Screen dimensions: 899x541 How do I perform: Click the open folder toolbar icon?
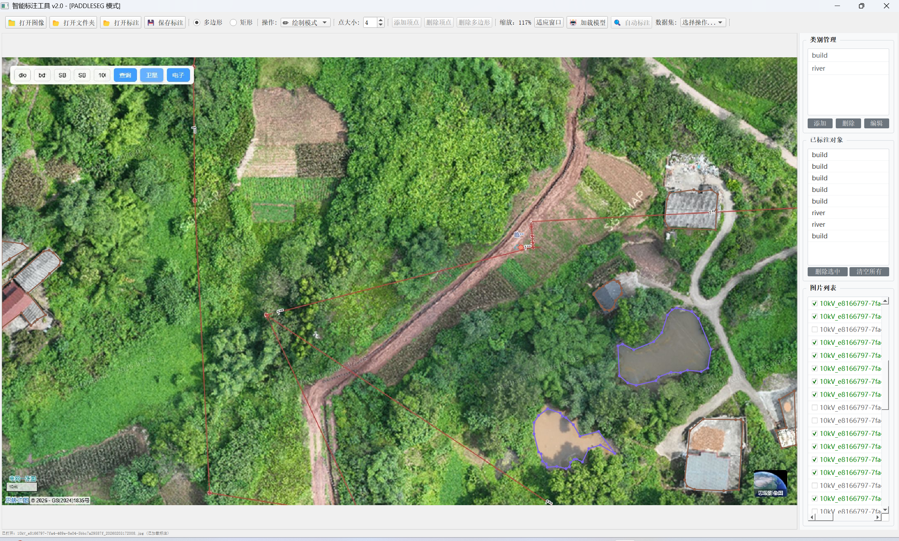coord(56,22)
